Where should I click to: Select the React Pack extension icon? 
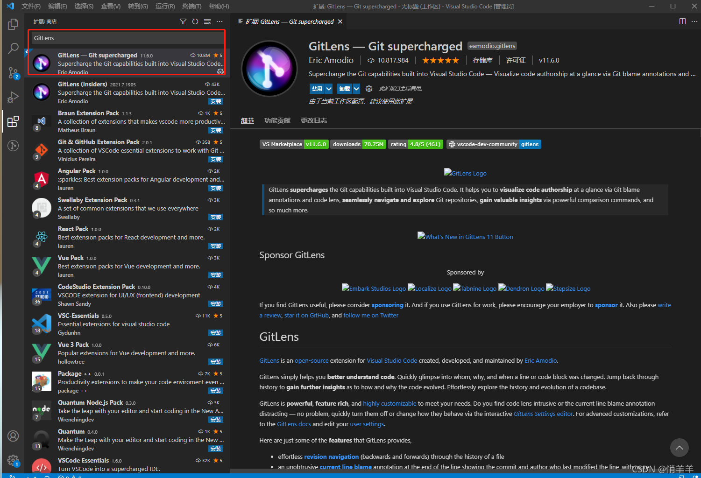tap(42, 237)
